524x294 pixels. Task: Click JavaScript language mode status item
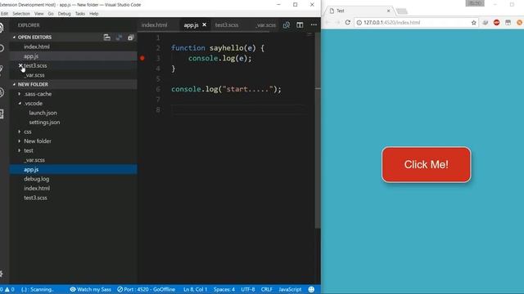pos(290,289)
